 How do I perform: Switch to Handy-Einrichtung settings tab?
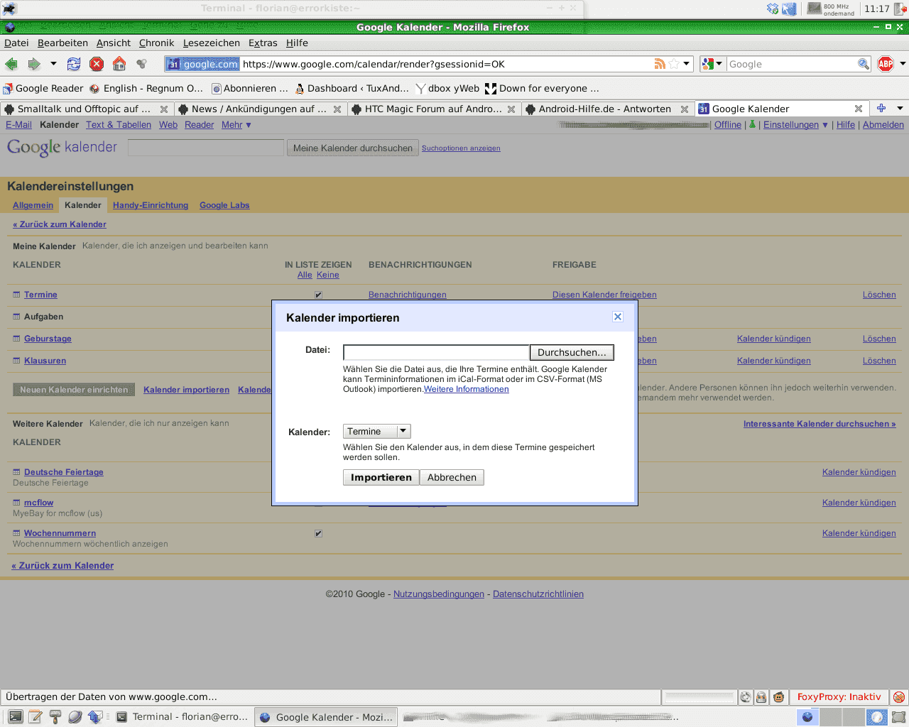[151, 205]
